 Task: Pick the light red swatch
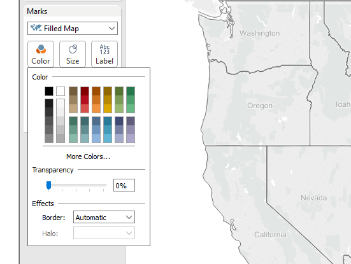click(x=85, y=109)
